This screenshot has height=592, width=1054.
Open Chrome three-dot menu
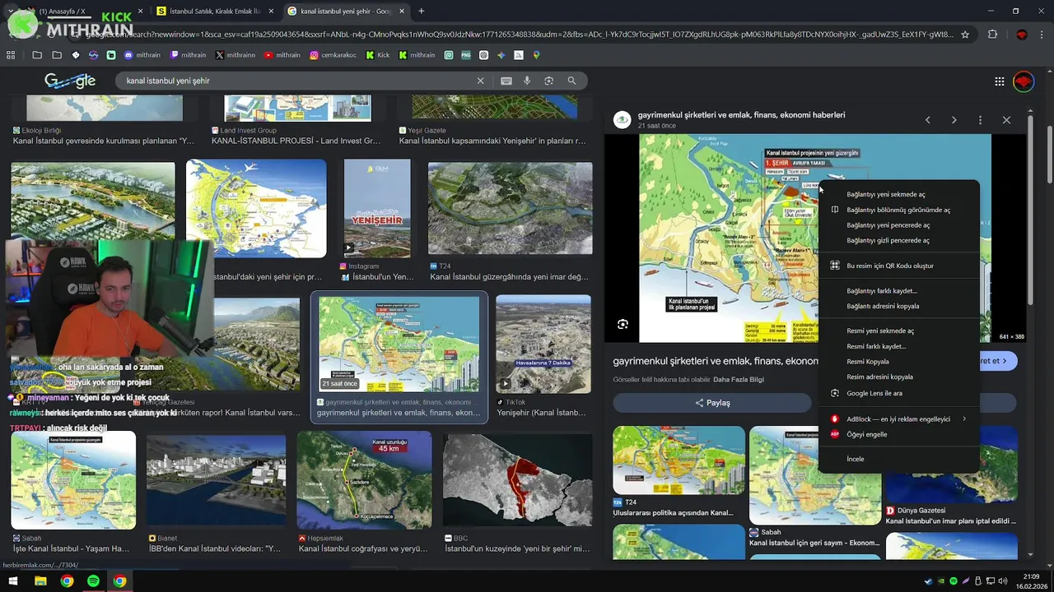[1042, 35]
